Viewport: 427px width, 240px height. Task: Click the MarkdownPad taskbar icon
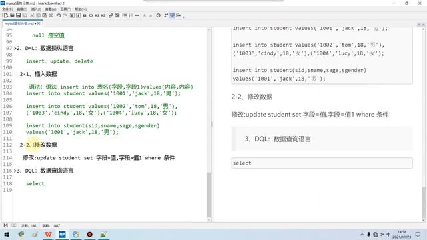[62, 234]
